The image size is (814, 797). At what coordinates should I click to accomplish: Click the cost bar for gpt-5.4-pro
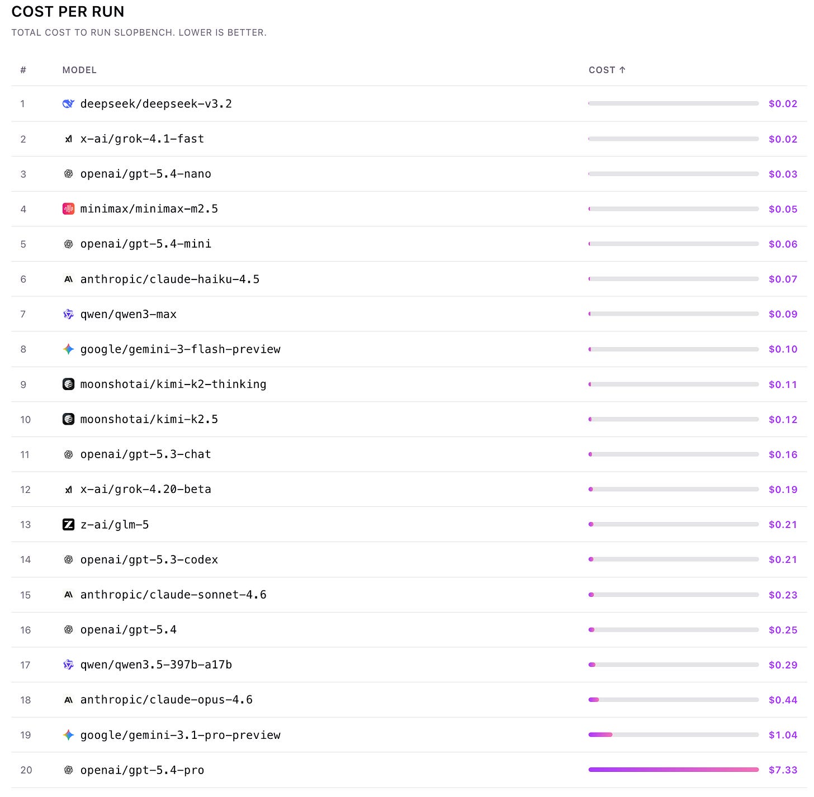(x=674, y=770)
